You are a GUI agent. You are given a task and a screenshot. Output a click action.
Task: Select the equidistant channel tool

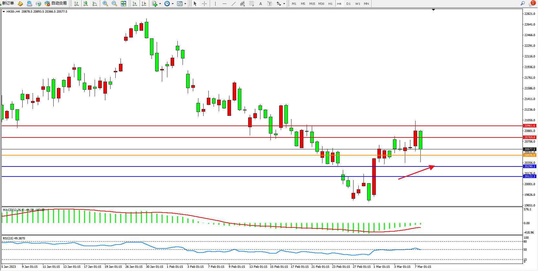point(242,4)
